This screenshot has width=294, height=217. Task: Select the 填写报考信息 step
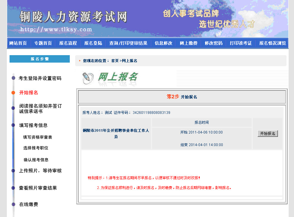(33, 125)
